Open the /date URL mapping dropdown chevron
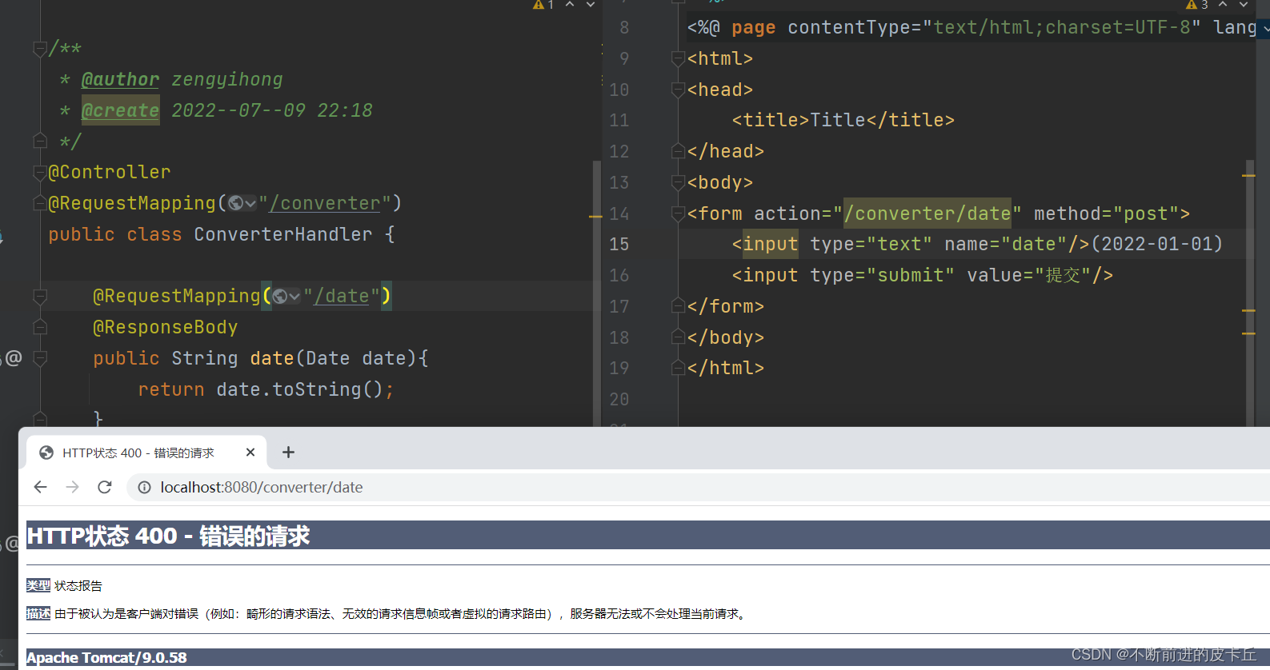 (x=295, y=297)
